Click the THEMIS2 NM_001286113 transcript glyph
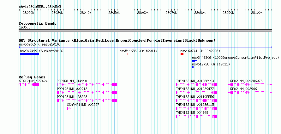Viewport: 281px width, 134px height. [197, 85]
